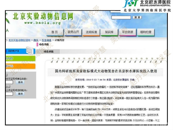173x130 pixels.
Task: Follow the 北京实验动物信息网 breadcrumb link
Action: (x=19, y=40)
